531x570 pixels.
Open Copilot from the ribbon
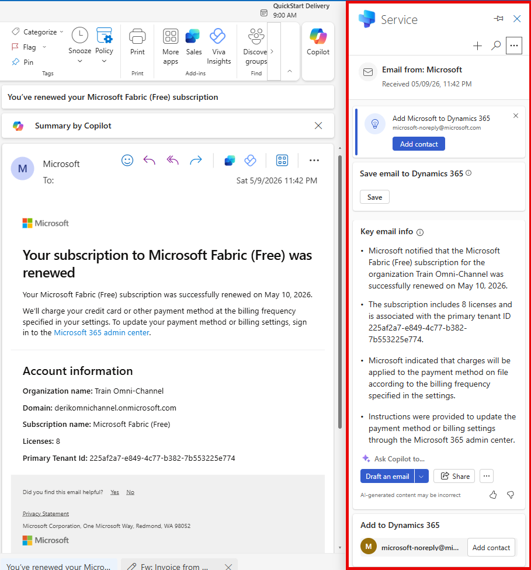[x=318, y=41]
